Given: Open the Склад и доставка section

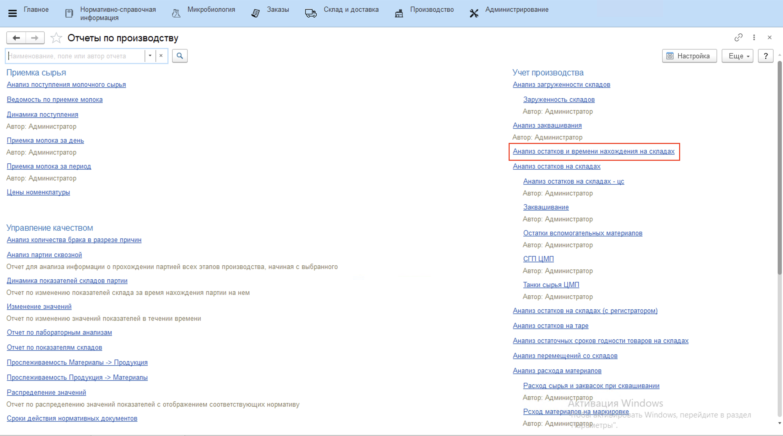Looking at the screenshot, I should coord(351,10).
